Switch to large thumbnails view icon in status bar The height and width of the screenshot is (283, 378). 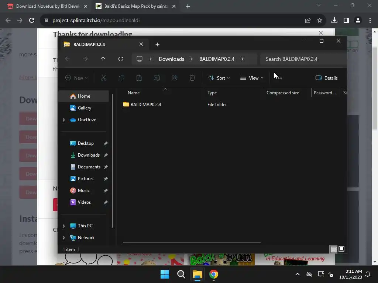click(341, 249)
